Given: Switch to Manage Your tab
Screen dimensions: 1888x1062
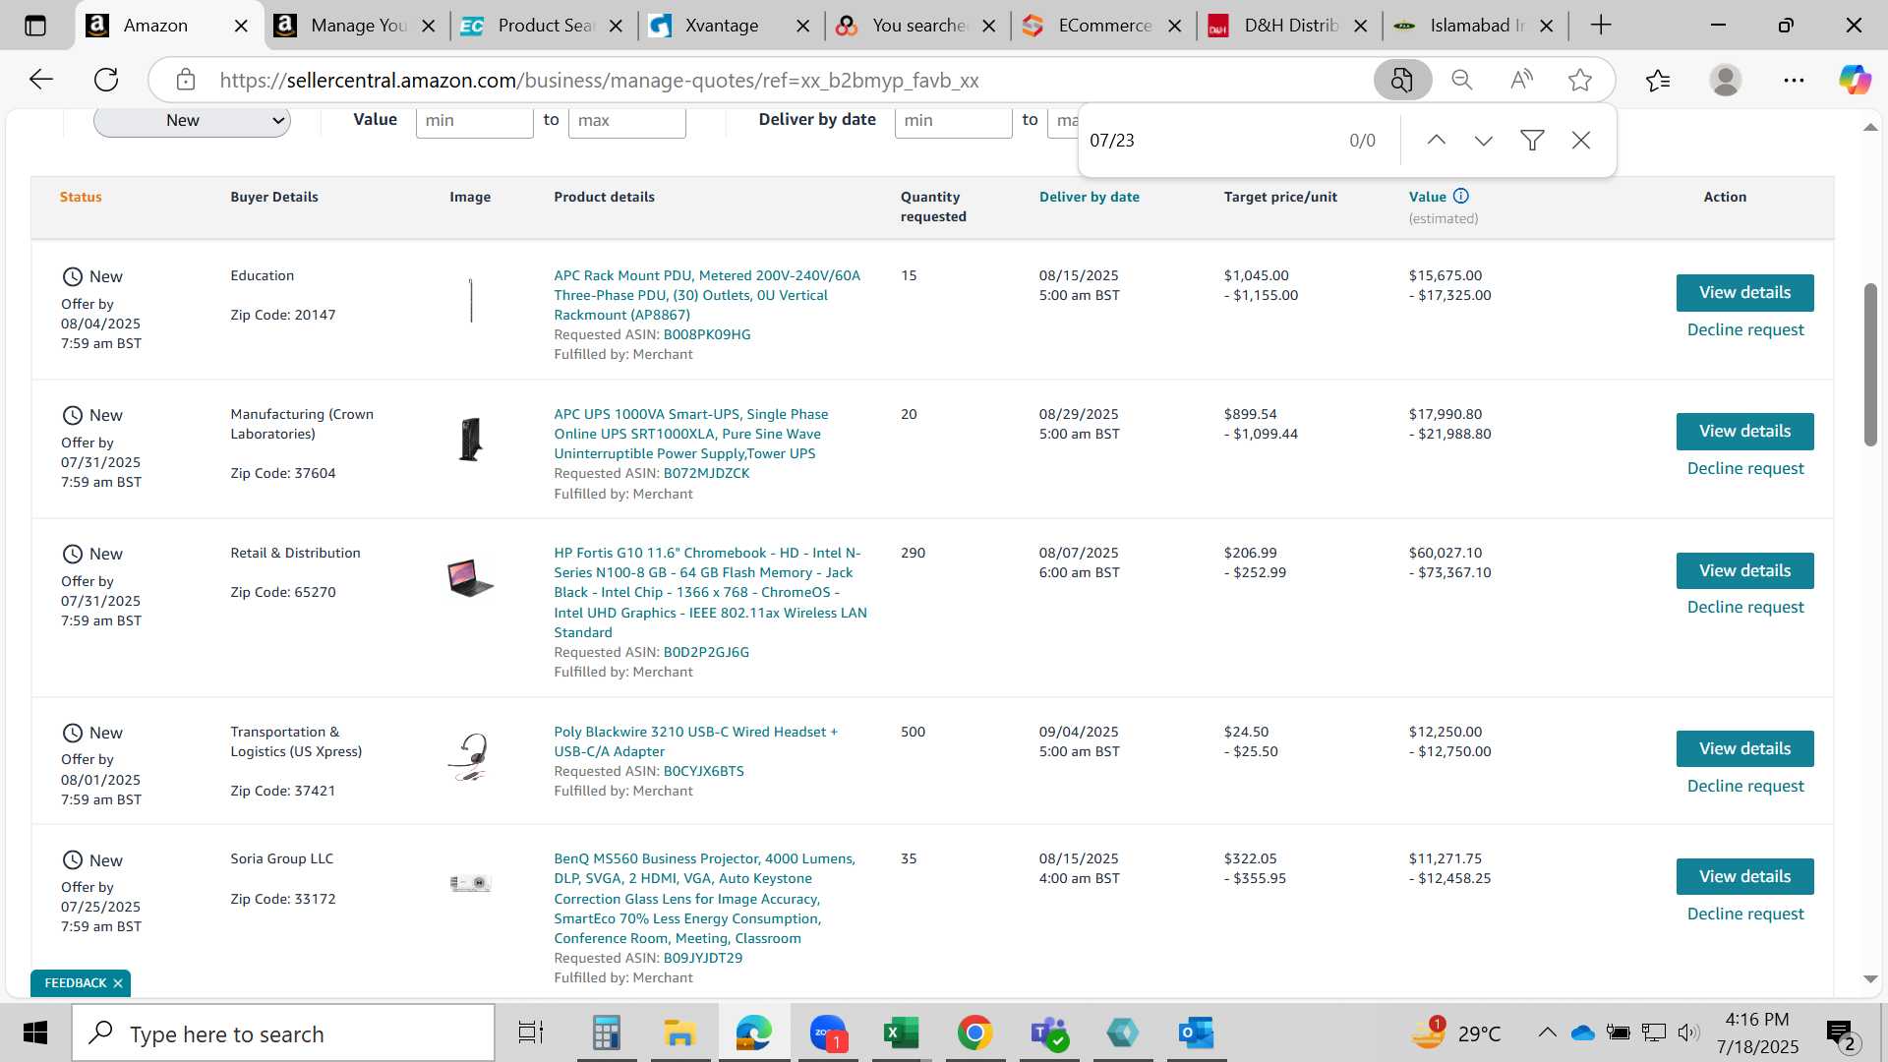Looking at the screenshot, I should point(359,26).
